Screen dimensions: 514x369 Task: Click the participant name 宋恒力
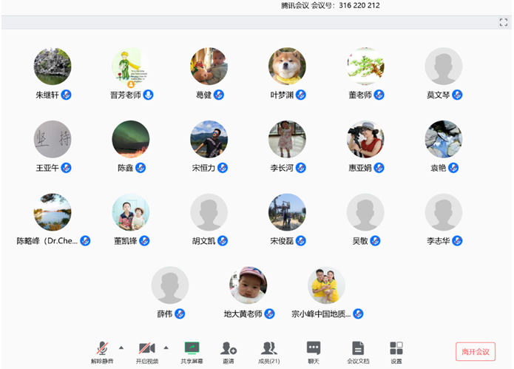coord(203,168)
